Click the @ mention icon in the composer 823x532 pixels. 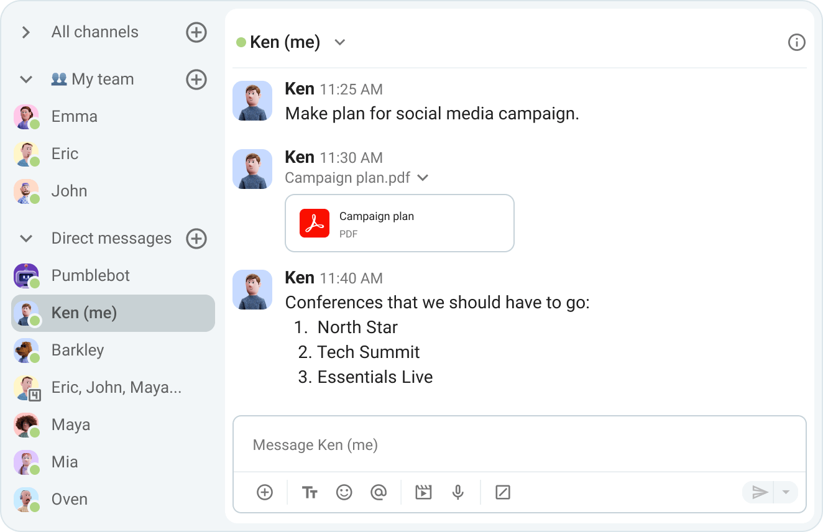tap(379, 492)
